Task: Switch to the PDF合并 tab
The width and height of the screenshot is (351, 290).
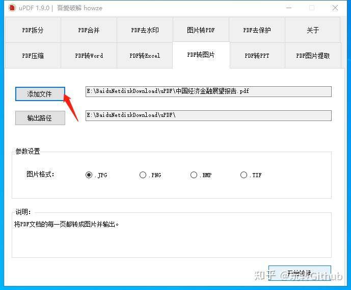Action: click(x=89, y=30)
